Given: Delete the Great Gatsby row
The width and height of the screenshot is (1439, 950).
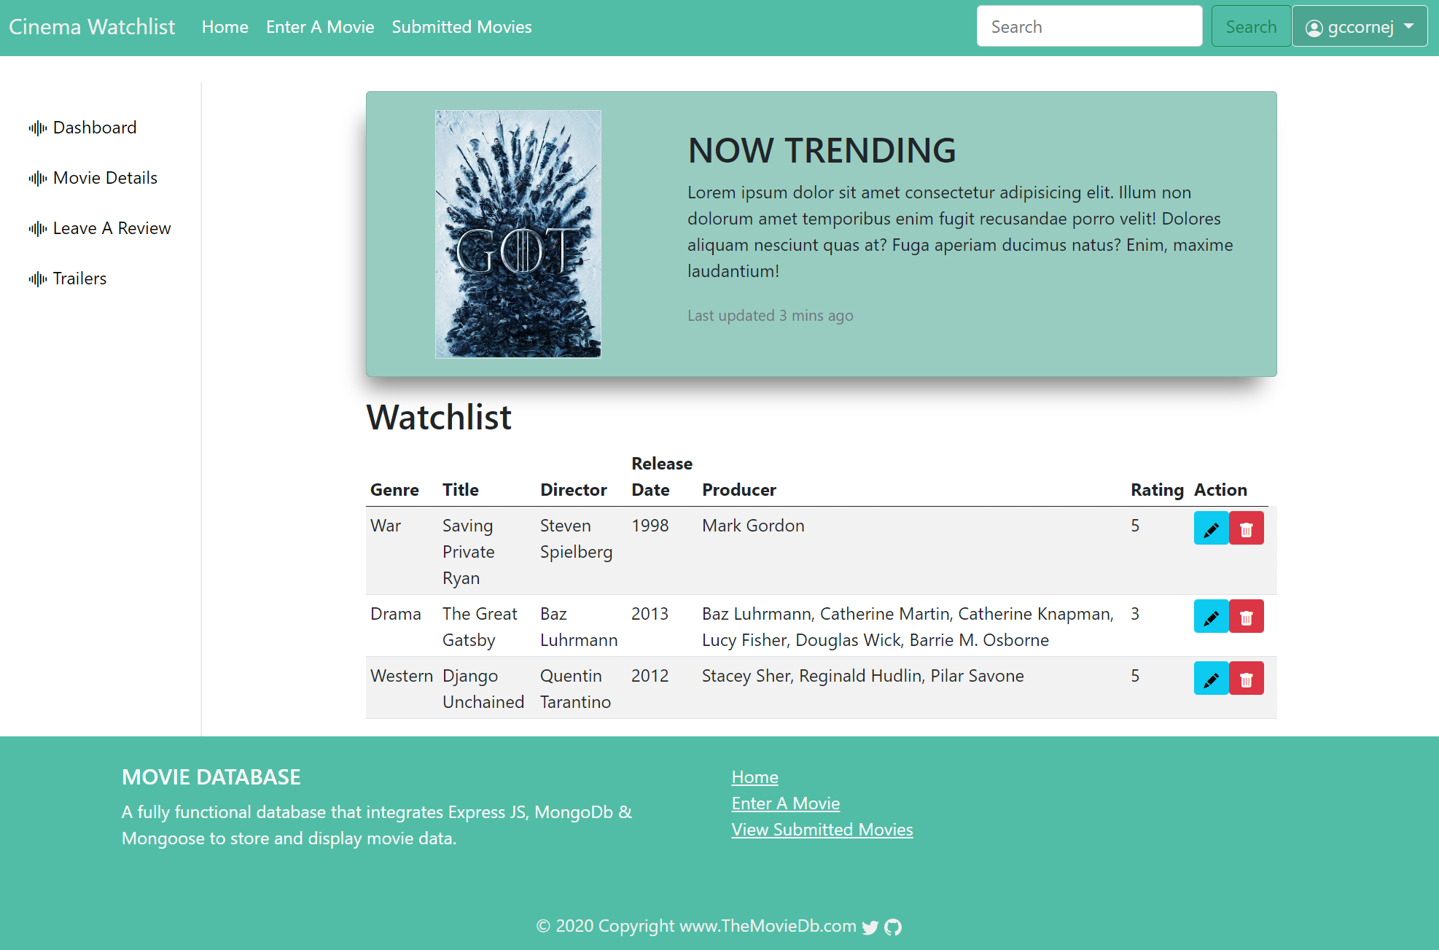Looking at the screenshot, I should 1247,616.
